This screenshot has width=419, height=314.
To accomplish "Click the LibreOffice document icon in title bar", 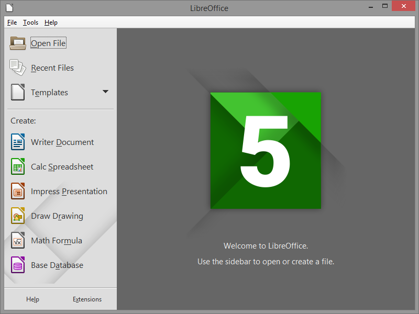I will [x=9, y=8].
